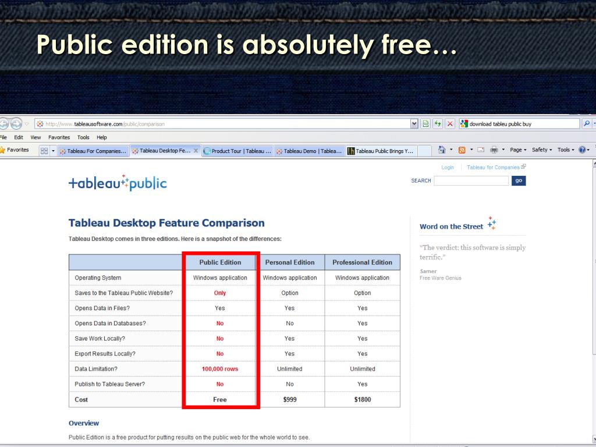Image resolution: width=596 pixels, height=447 pixels.
Task: Click the 'go' search button
Action: pos(519,180)
